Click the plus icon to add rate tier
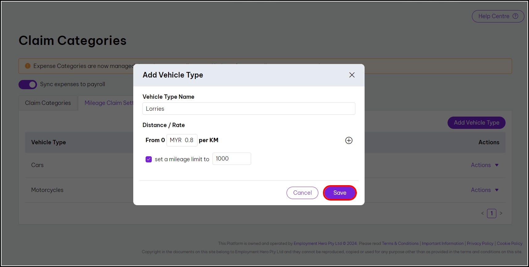Viewport: 529px width, 267px height. (349, 140)
